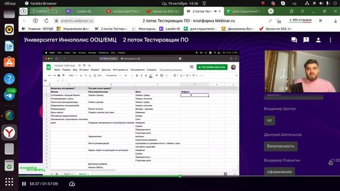Open browser extensions icon in title bar
This screenshot has height=191, width=340.
click(x=291, y=11)
